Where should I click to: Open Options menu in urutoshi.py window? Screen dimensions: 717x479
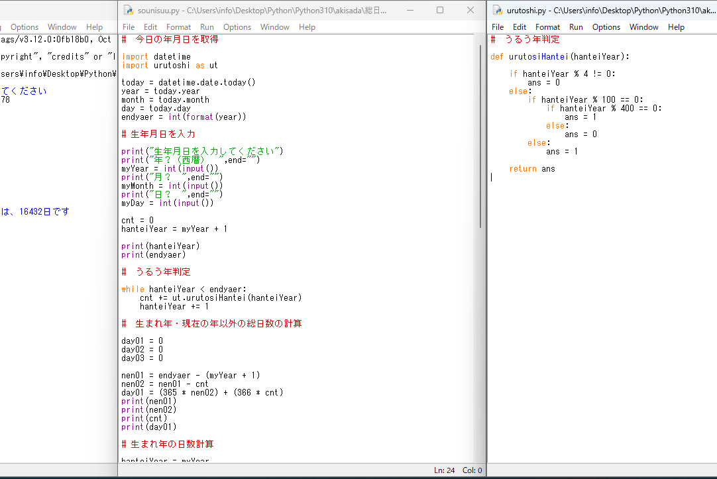(x=606, y=27)
